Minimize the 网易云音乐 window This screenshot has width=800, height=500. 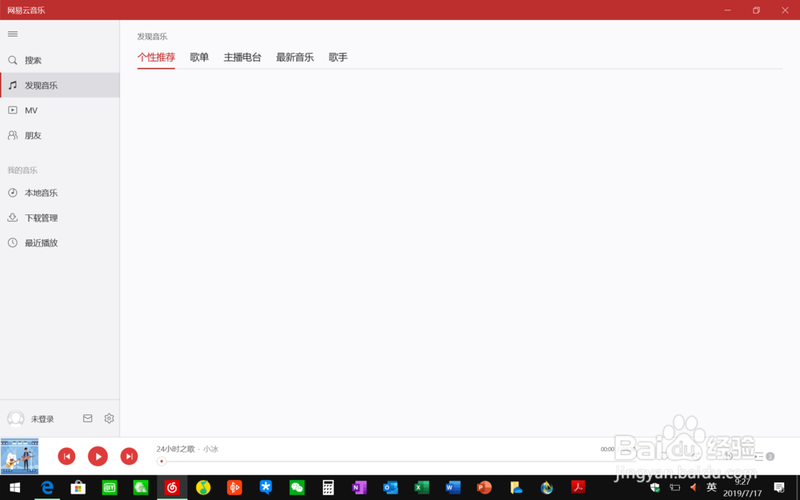(727, 10)
